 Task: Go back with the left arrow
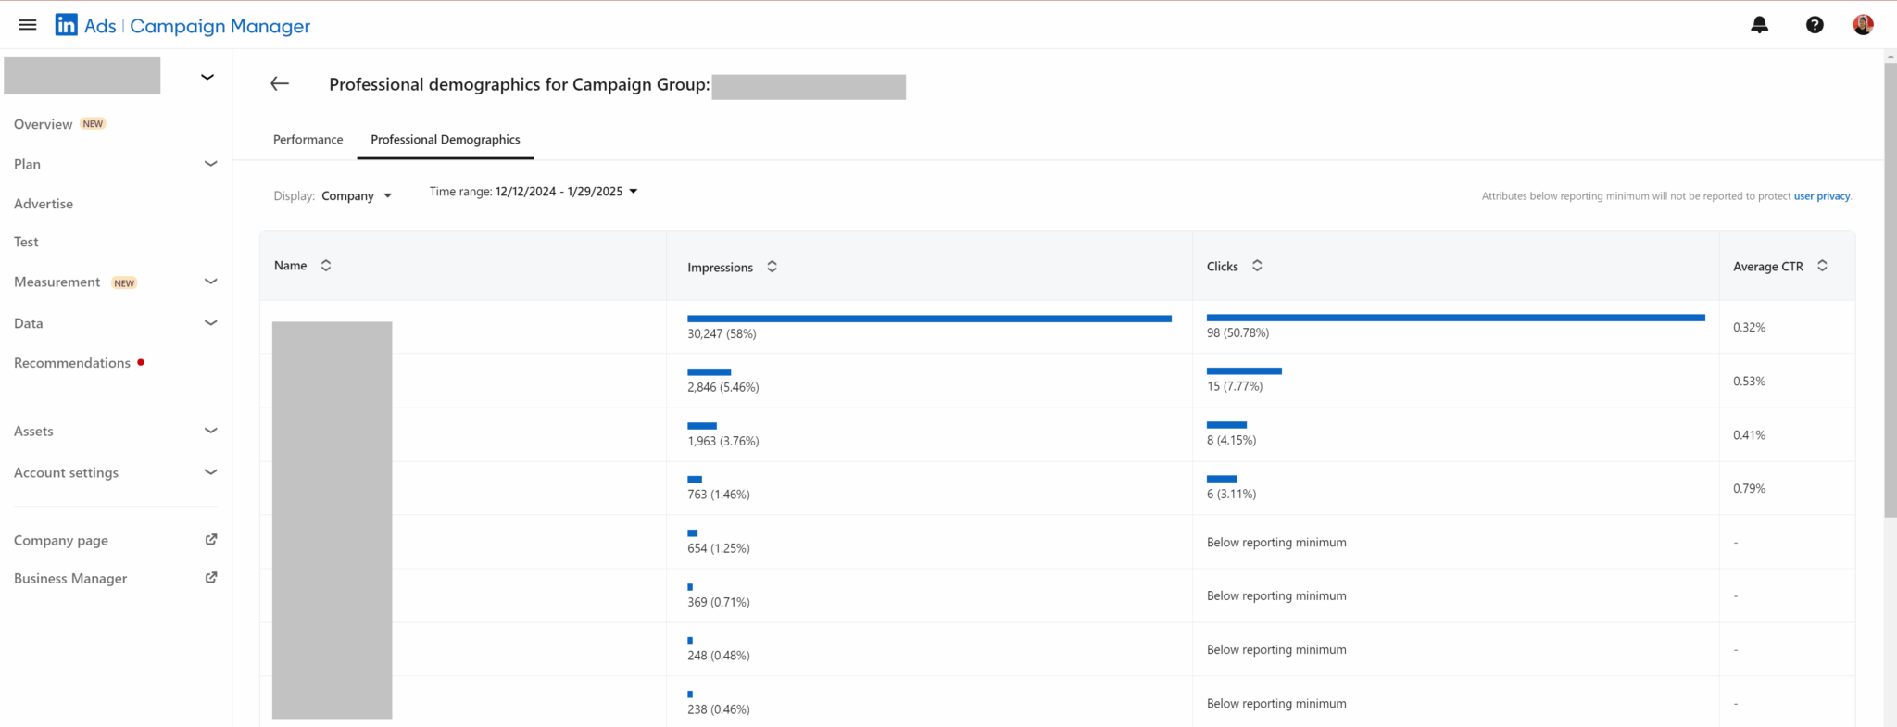[280, 84]
